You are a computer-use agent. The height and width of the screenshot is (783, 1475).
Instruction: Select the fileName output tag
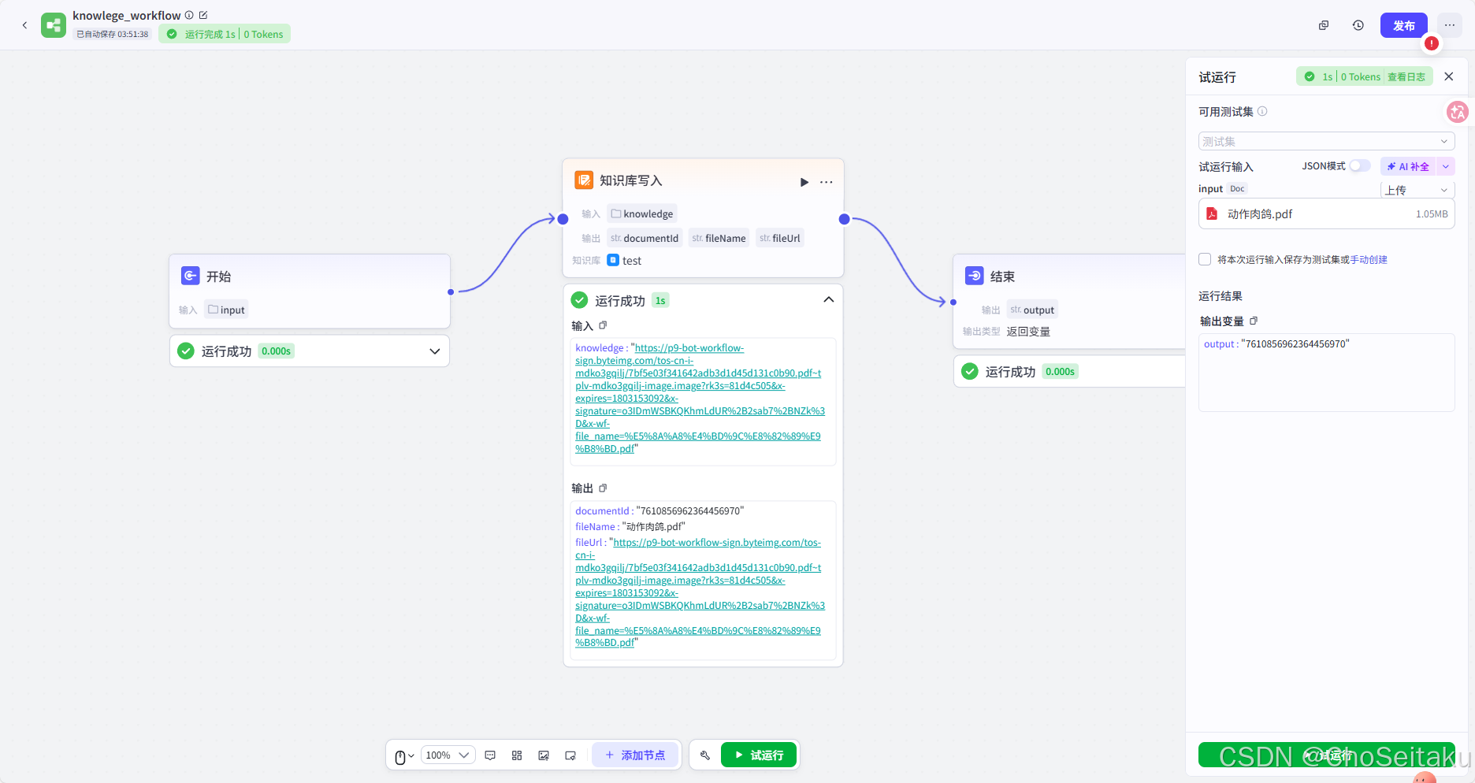(x=719, y=238)
